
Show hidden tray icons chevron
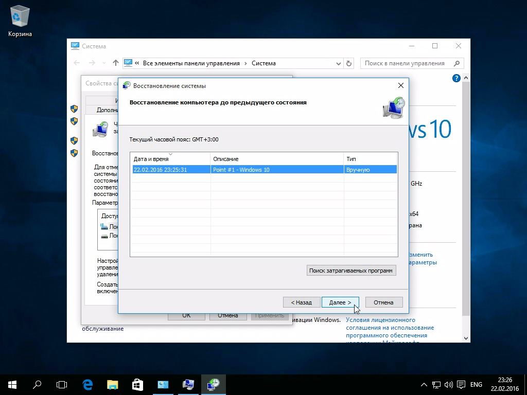pos(424,385)
